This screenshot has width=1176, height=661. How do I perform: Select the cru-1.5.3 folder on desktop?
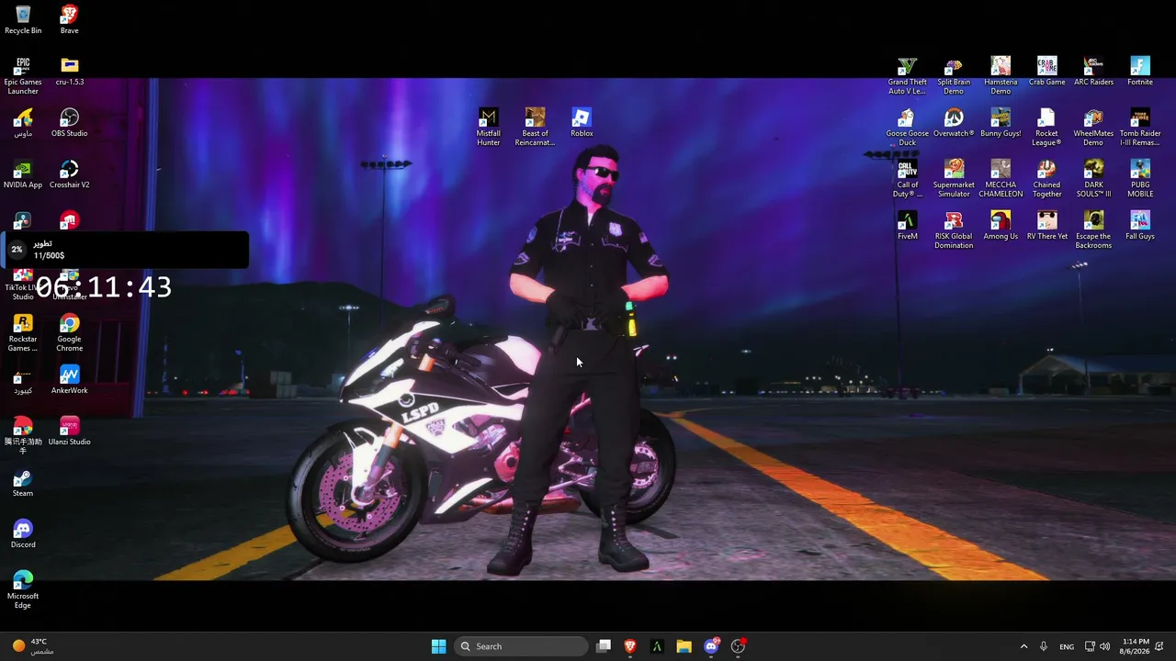[x=69, y=71]
